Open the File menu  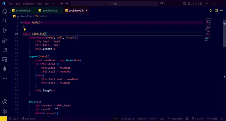tap(10, 3)
